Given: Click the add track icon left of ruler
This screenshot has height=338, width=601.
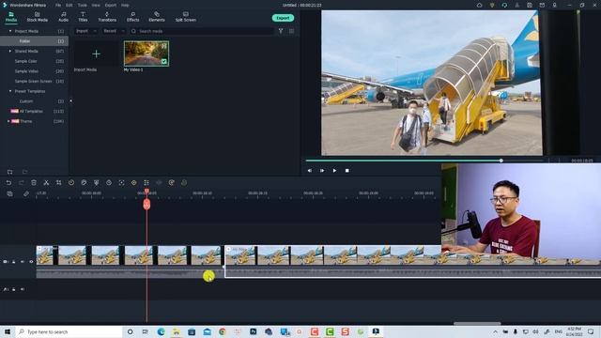Looking at the screenshot, I should click(x=10, y=194).
